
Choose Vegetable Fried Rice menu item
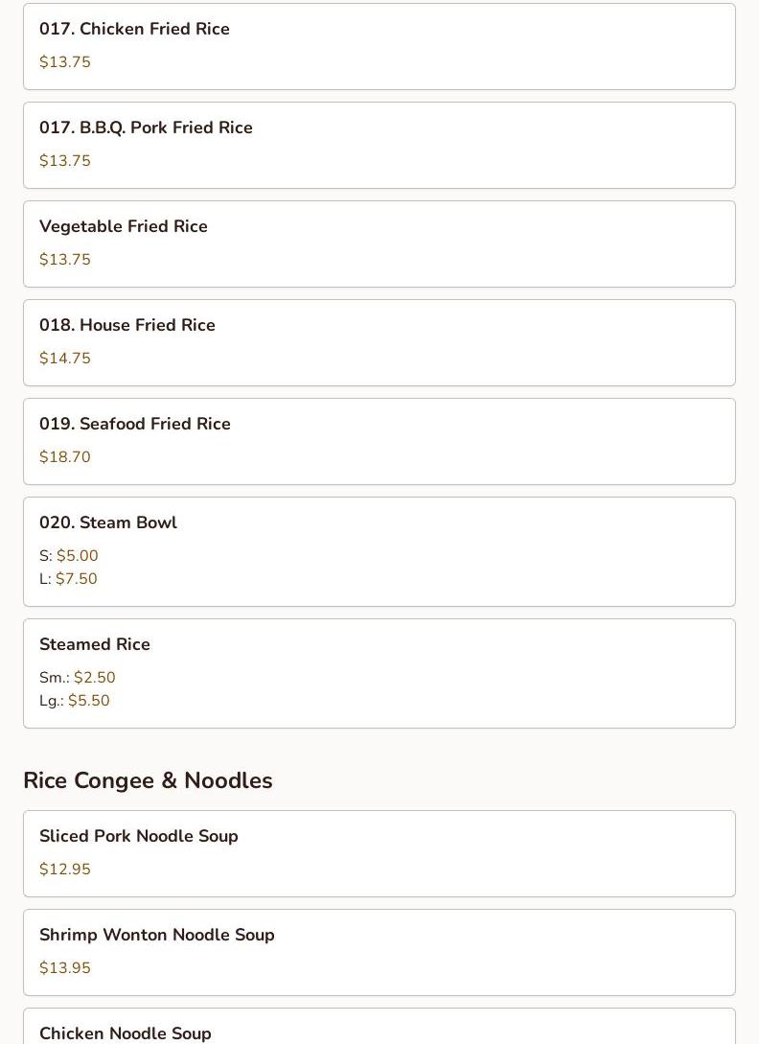tap(379, 244)
